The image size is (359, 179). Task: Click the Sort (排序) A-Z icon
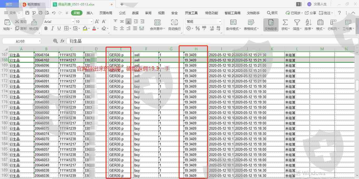(309, 25)
